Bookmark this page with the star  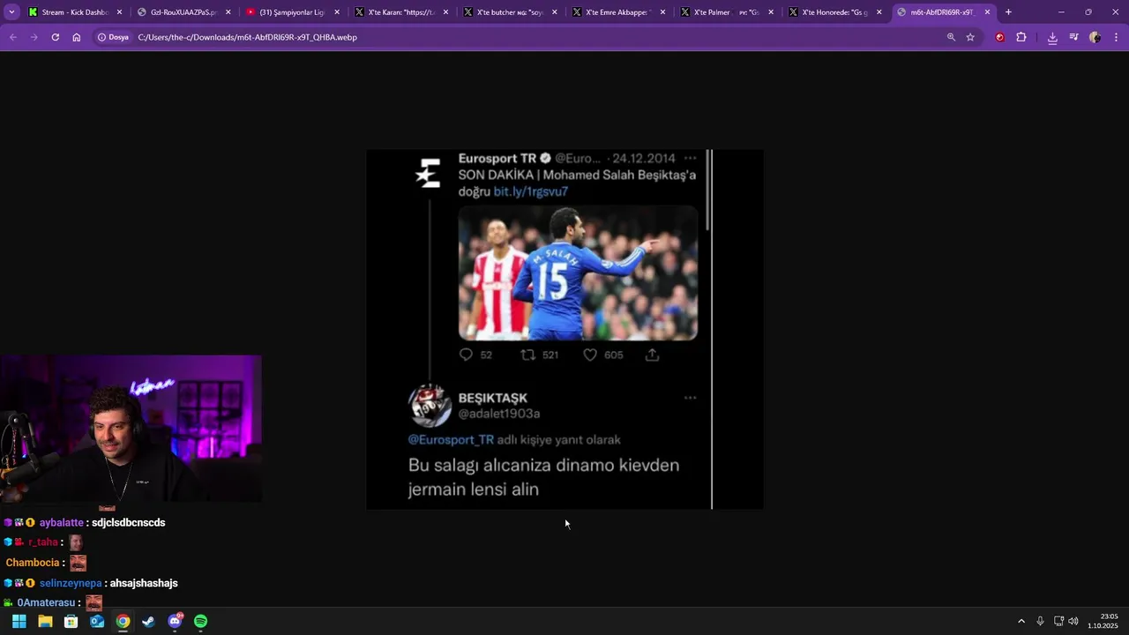pos(970,37)
